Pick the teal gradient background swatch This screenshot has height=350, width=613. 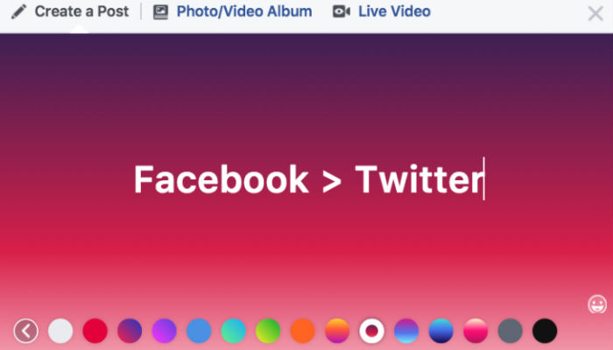[234, 331]
